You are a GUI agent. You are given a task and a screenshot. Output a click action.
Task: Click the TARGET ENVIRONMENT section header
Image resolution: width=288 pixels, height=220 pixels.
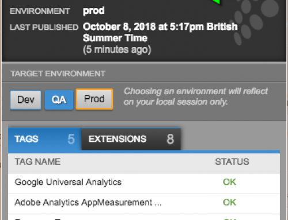pyautogui.click(x=58, y=74)
